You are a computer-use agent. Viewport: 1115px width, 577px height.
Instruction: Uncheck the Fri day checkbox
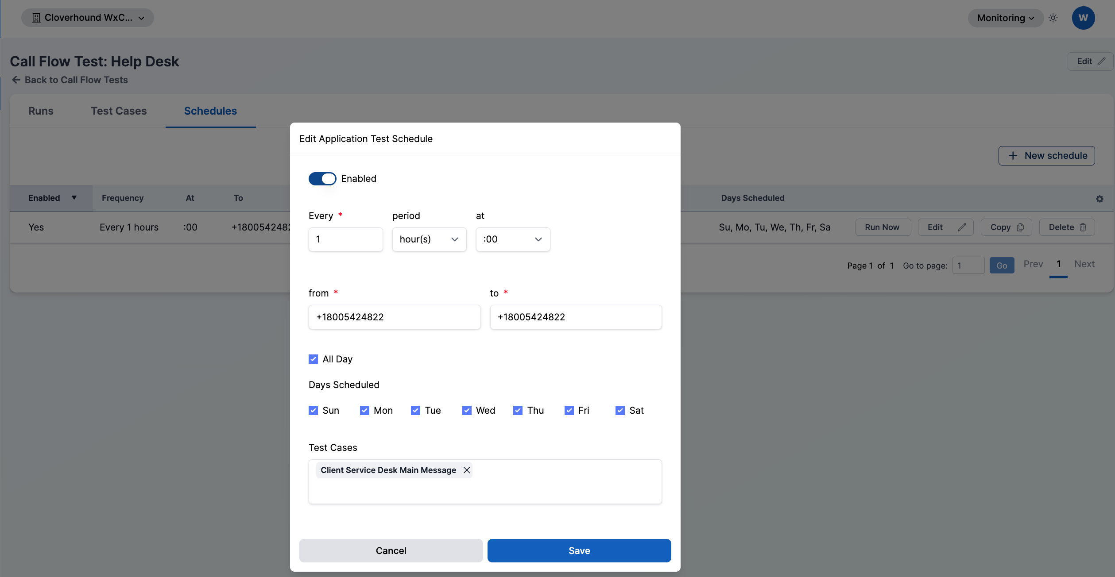[x=569, y=410]
